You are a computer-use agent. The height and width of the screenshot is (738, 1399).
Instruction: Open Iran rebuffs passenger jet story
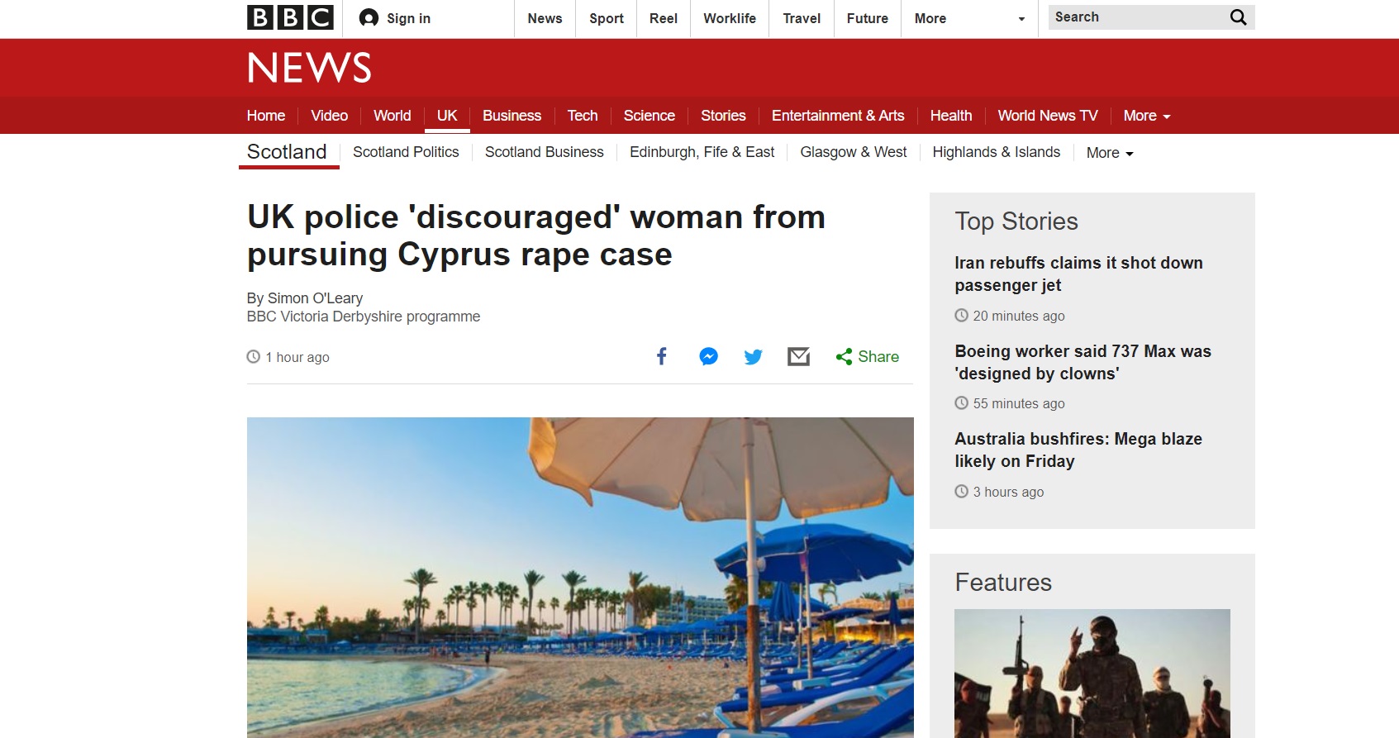1078,274
